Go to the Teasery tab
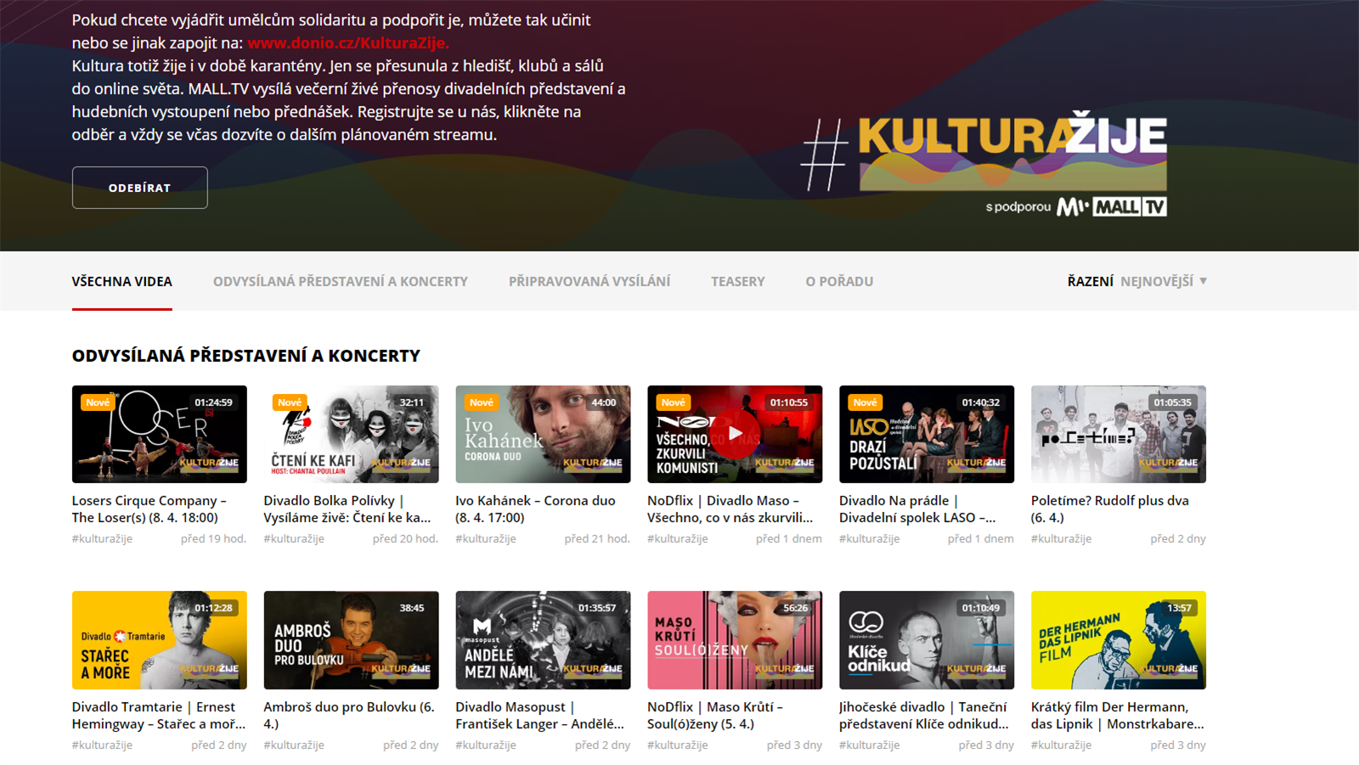 tap(737, 281)
